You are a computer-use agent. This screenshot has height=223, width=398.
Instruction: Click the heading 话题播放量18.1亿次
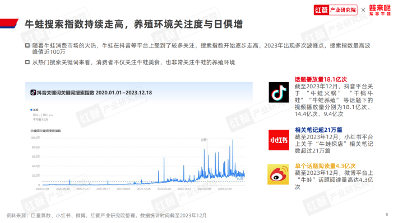321,79
